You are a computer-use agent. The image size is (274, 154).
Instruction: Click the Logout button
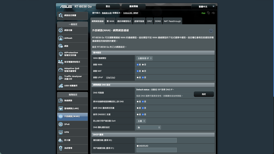pos(108,6)
